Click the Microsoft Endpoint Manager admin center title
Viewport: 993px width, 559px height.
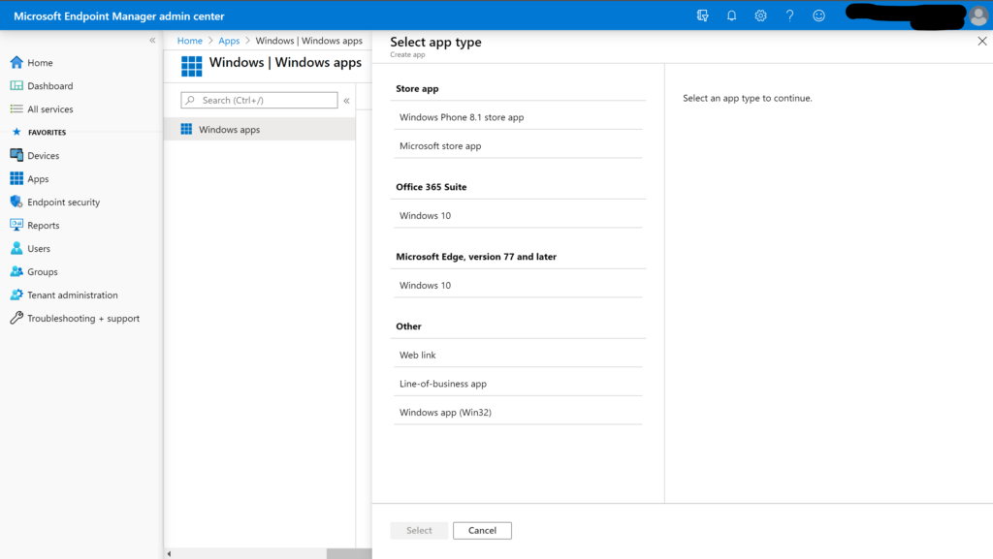point(119,16)
